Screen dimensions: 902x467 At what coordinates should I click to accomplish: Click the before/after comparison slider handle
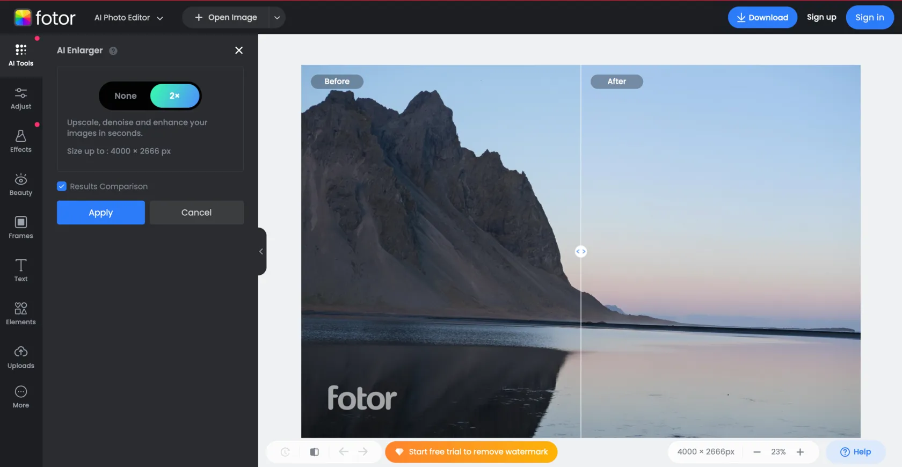[x=581, y=251]
